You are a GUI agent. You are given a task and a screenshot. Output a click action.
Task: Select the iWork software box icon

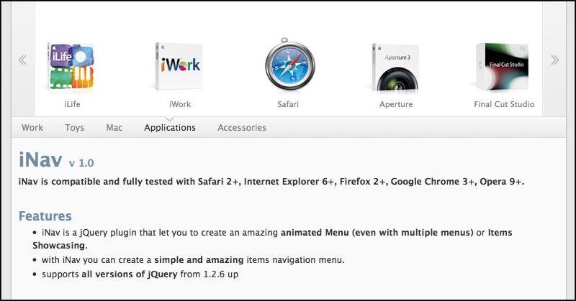coord(179,67)
